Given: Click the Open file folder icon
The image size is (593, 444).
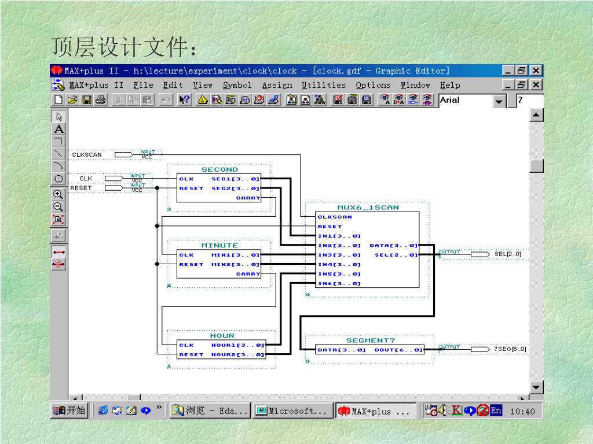Looking at the screenshot, I should coord(73,99).
